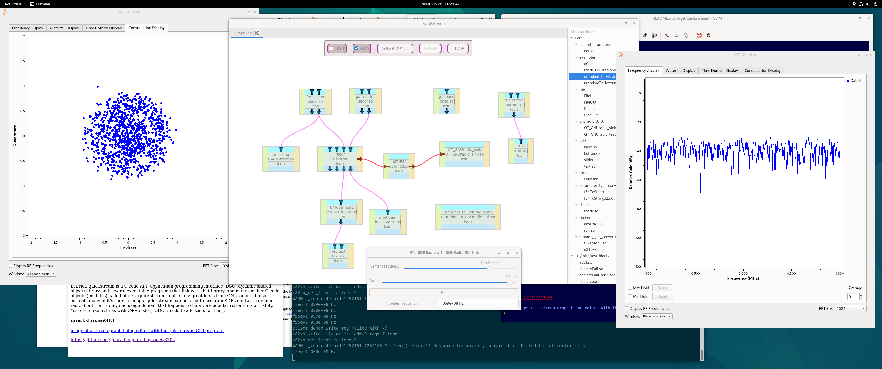Image resolution: width=882 pixels, height=369 pixels.
Task: Close the Graph "g1" tab with X
Action: click(256, 33)
